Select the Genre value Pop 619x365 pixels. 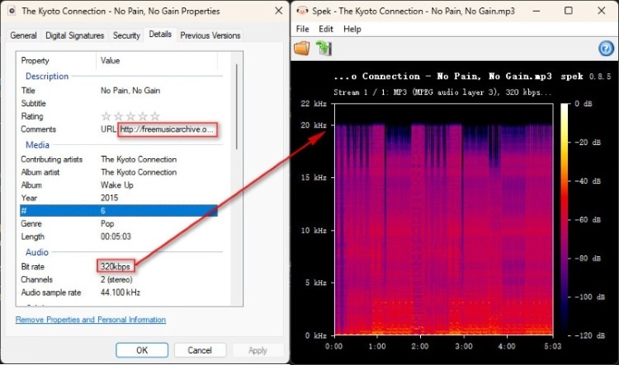tap(107, 223)
